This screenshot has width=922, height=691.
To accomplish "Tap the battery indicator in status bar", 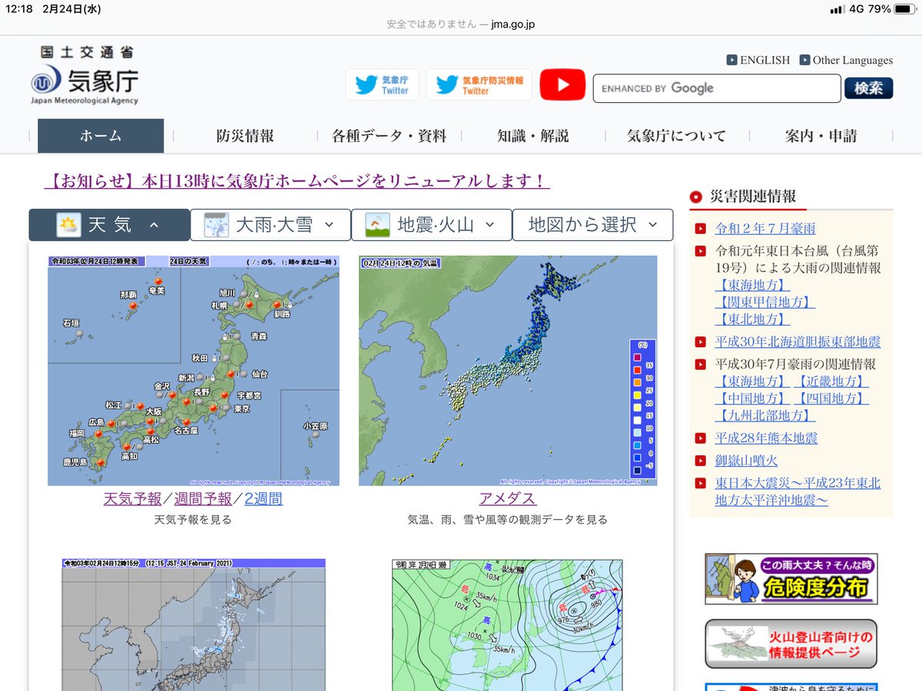I will [904, 9].
